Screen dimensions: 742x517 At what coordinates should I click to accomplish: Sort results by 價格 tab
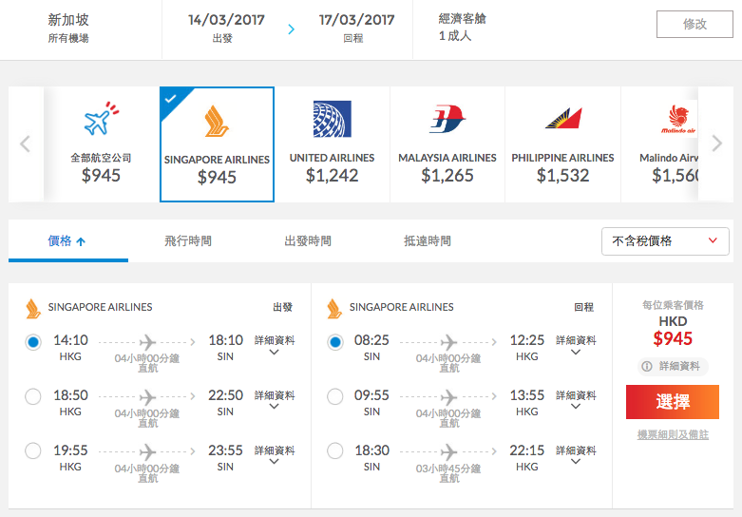(68, 241)
